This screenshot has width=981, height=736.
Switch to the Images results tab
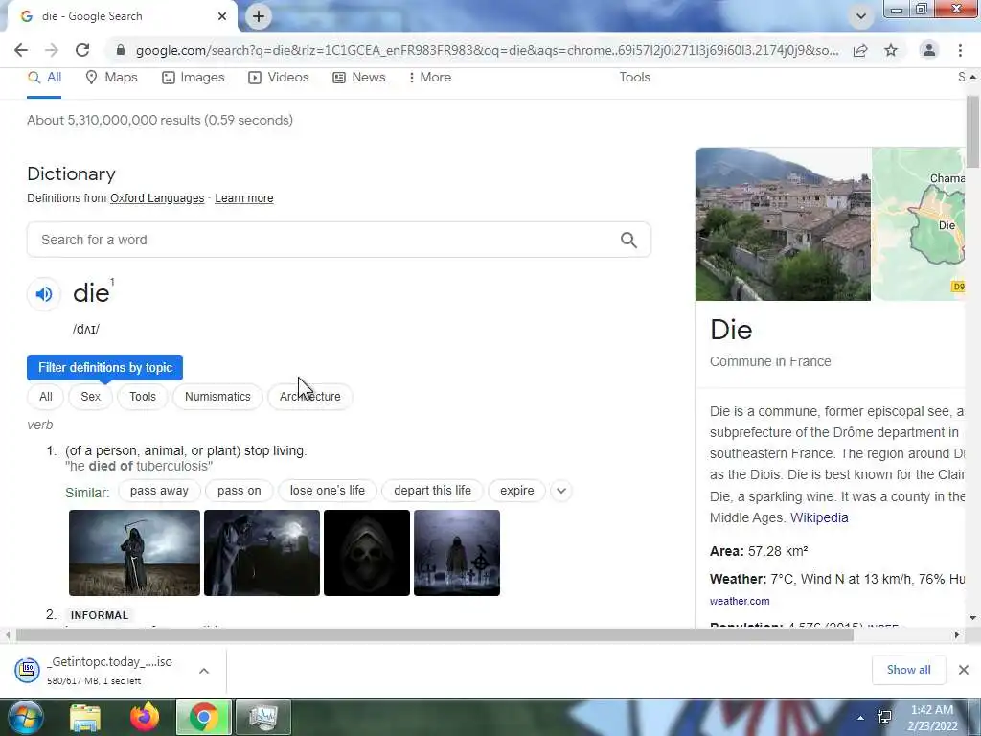coord(194,77)
